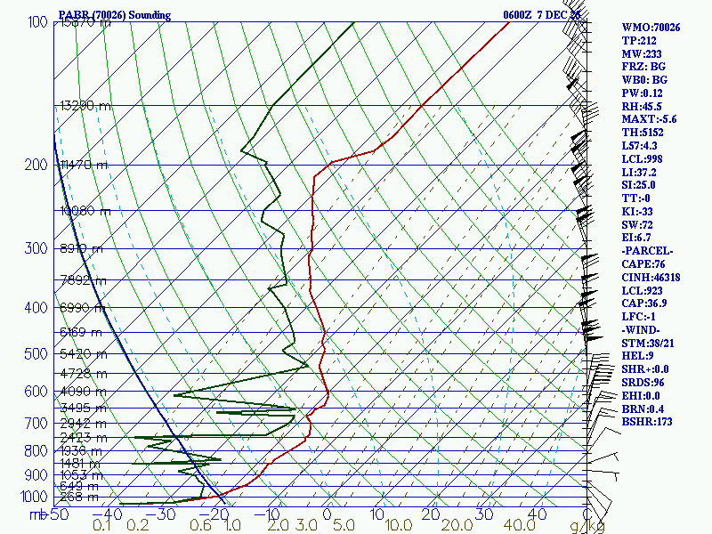Click the 8910 m height label
The image size is (712, 534).
pos(82,249)
